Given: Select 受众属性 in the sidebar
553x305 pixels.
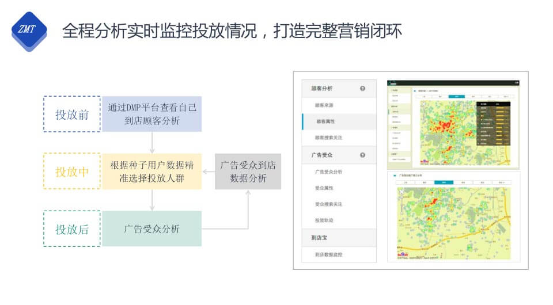Looking at the screenshot, I should click(324, 188).
